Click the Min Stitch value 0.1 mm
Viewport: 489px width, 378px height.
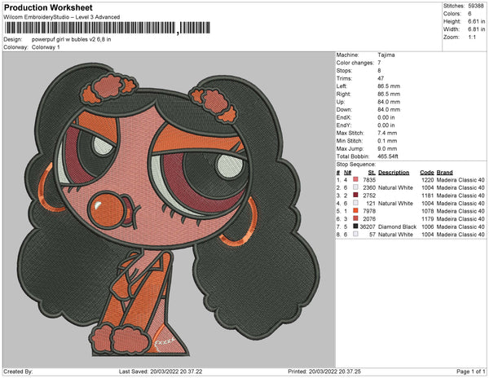coord(387,141)
